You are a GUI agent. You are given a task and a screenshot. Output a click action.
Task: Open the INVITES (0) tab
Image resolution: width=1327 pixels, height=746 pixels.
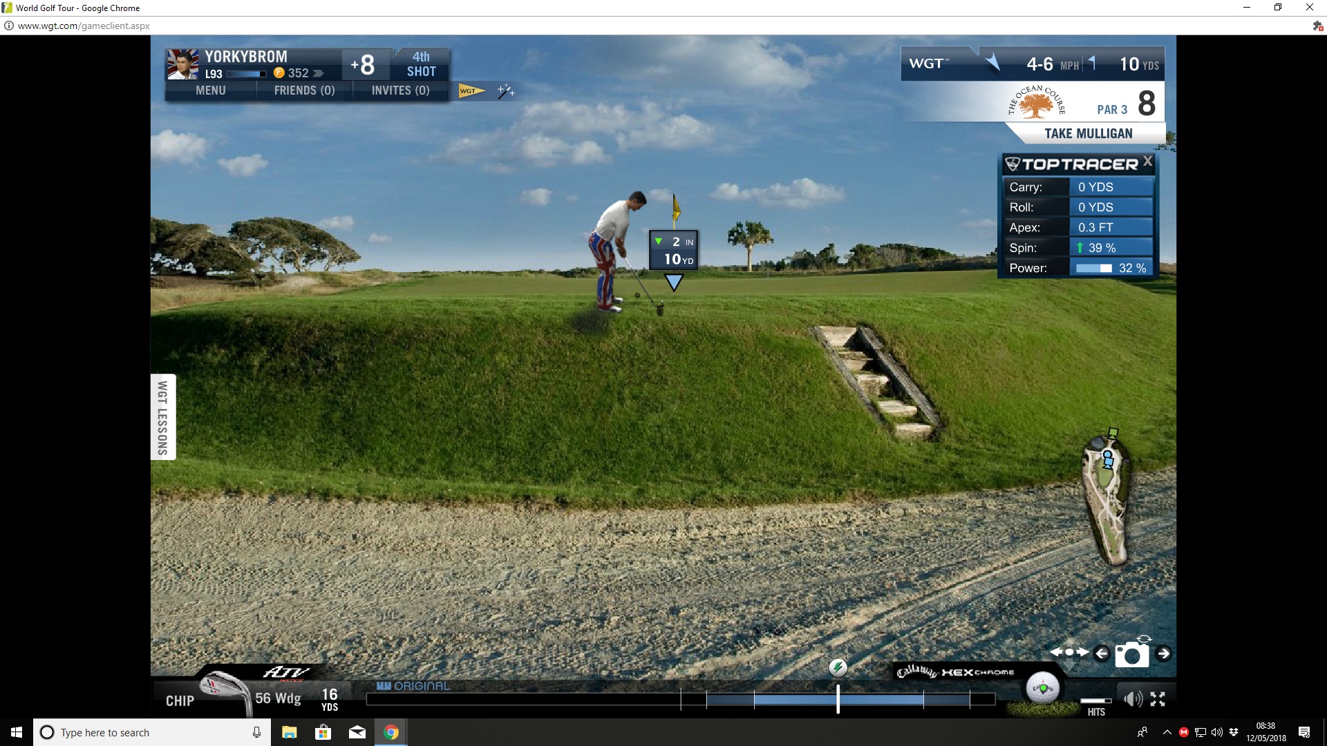tap(400, 90)
